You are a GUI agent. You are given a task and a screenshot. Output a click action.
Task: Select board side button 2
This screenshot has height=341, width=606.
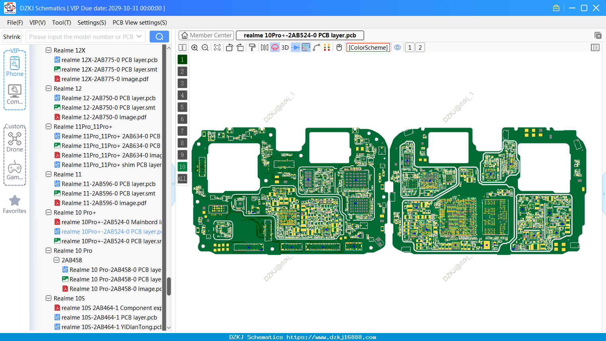(x=420, y=48)
